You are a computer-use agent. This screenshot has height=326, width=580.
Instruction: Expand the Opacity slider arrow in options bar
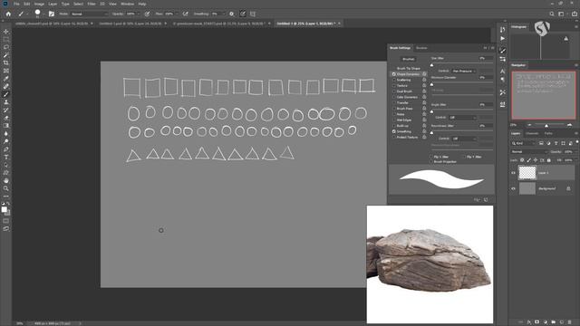[139, 14]
